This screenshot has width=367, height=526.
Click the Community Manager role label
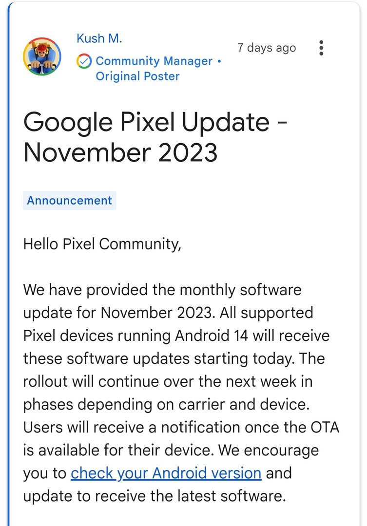154,61
